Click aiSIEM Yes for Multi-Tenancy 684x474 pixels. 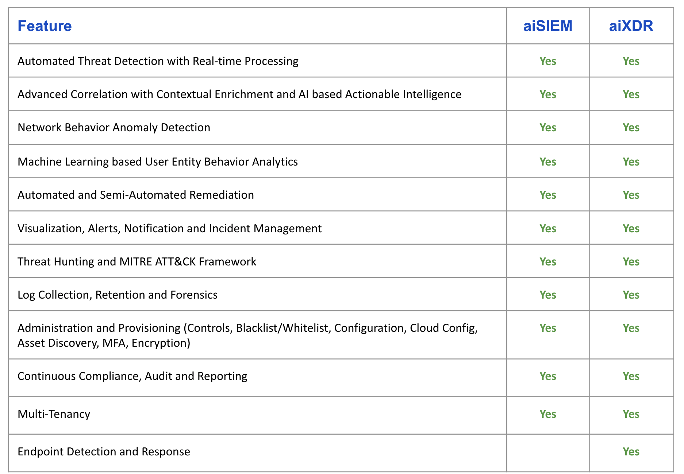point(547,414)
